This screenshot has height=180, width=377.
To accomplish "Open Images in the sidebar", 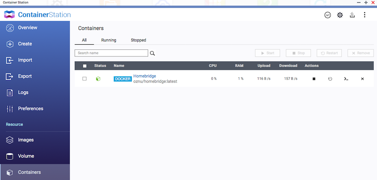I will click(x=26, y=140).
